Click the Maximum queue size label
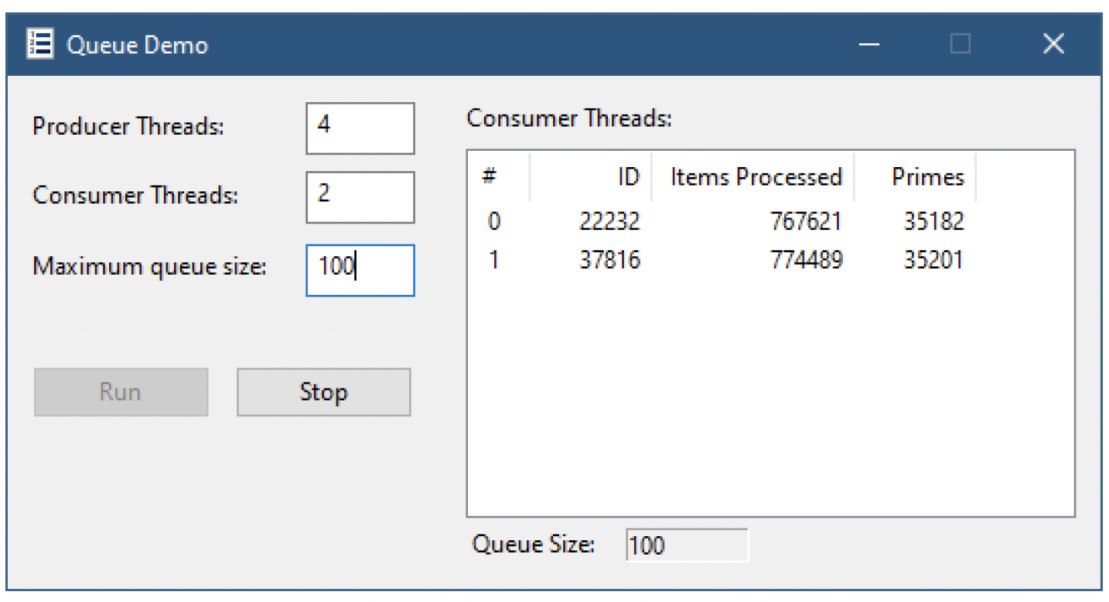Screen dimensions: 1109x602 149,267
